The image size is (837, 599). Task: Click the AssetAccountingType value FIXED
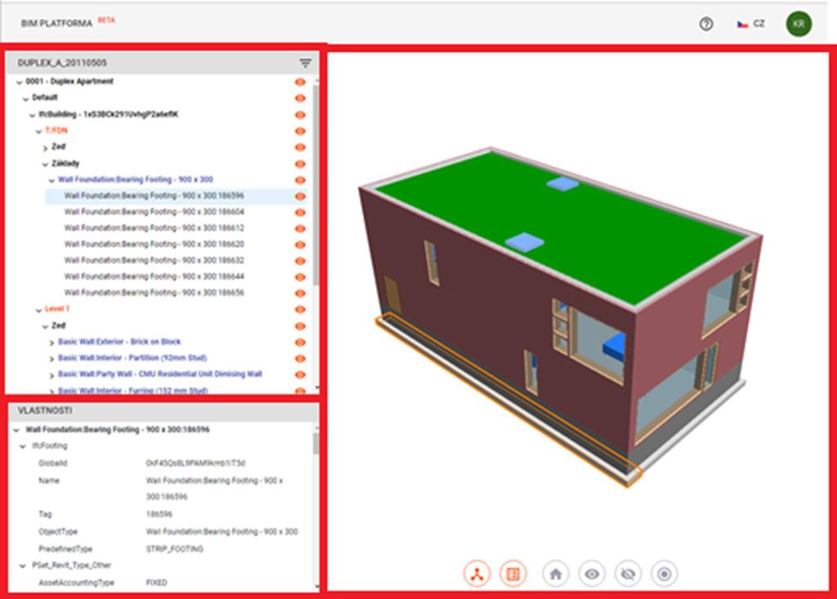(156, 583)
